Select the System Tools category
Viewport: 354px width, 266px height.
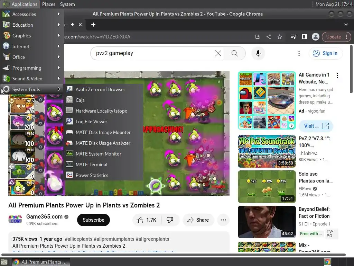pyautogui.click(x=32, y=89)
